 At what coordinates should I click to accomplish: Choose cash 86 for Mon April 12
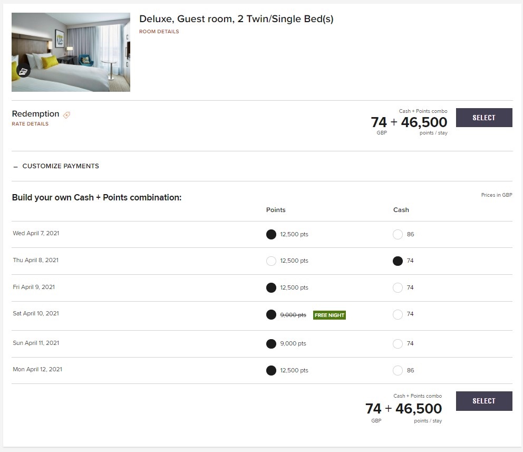pos(398,370)
